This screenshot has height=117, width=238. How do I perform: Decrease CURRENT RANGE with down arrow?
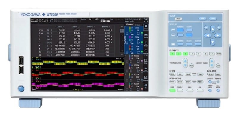(x=212, y=65)
